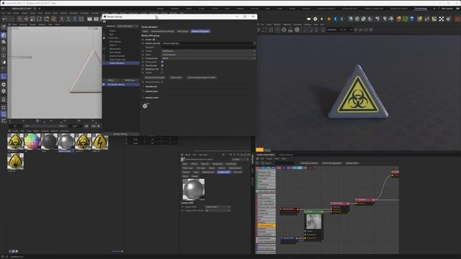Click the first button in the AOV buttons row
Image resolution: width=461 pixels, height=259 pixels.
155,78
